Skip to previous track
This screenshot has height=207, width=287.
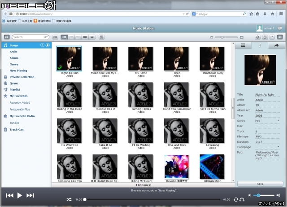(x=9, y=195)
